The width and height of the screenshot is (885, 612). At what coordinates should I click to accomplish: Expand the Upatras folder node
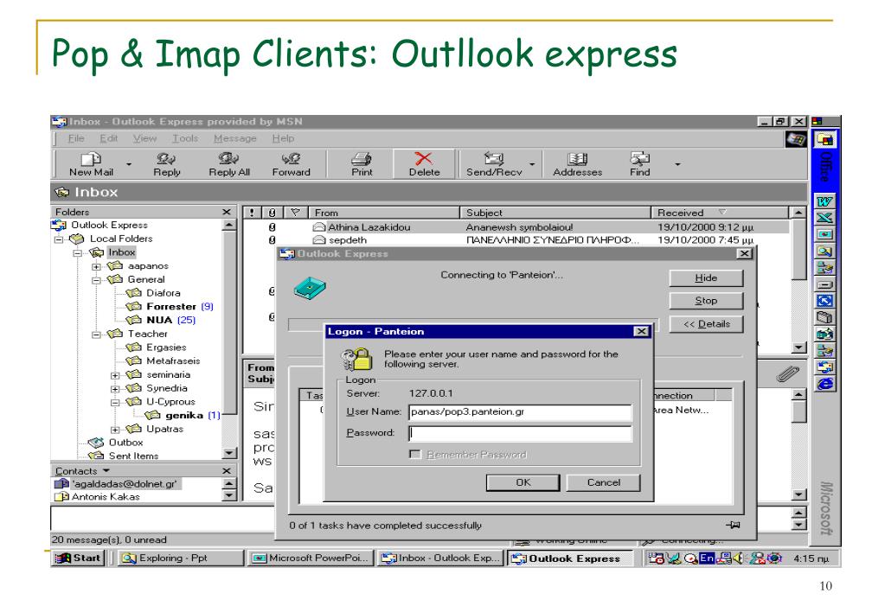(x=114, y=430)
